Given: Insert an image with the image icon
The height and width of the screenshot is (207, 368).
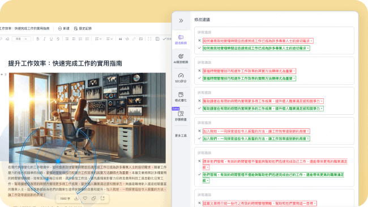Looking at the screenshot, I should pyautogui.click(x=141, y=39).
